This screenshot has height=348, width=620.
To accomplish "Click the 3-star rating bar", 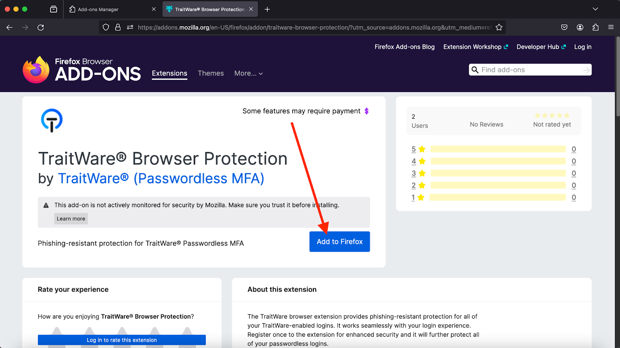I will click(x=498, y=173).
